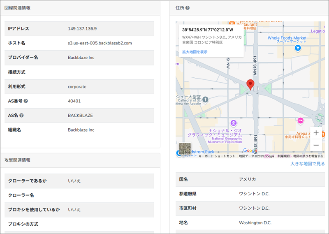Select the IP address 149.137.136.9
Image resolution: width=329 pixels, height=234 pixels.
tap(82, 29)
